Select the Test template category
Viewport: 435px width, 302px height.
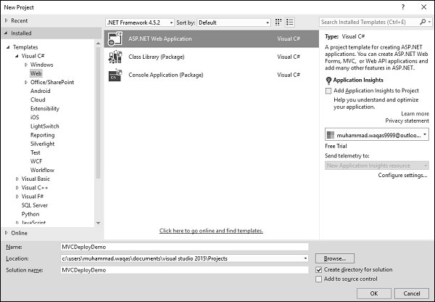[36, 152]
